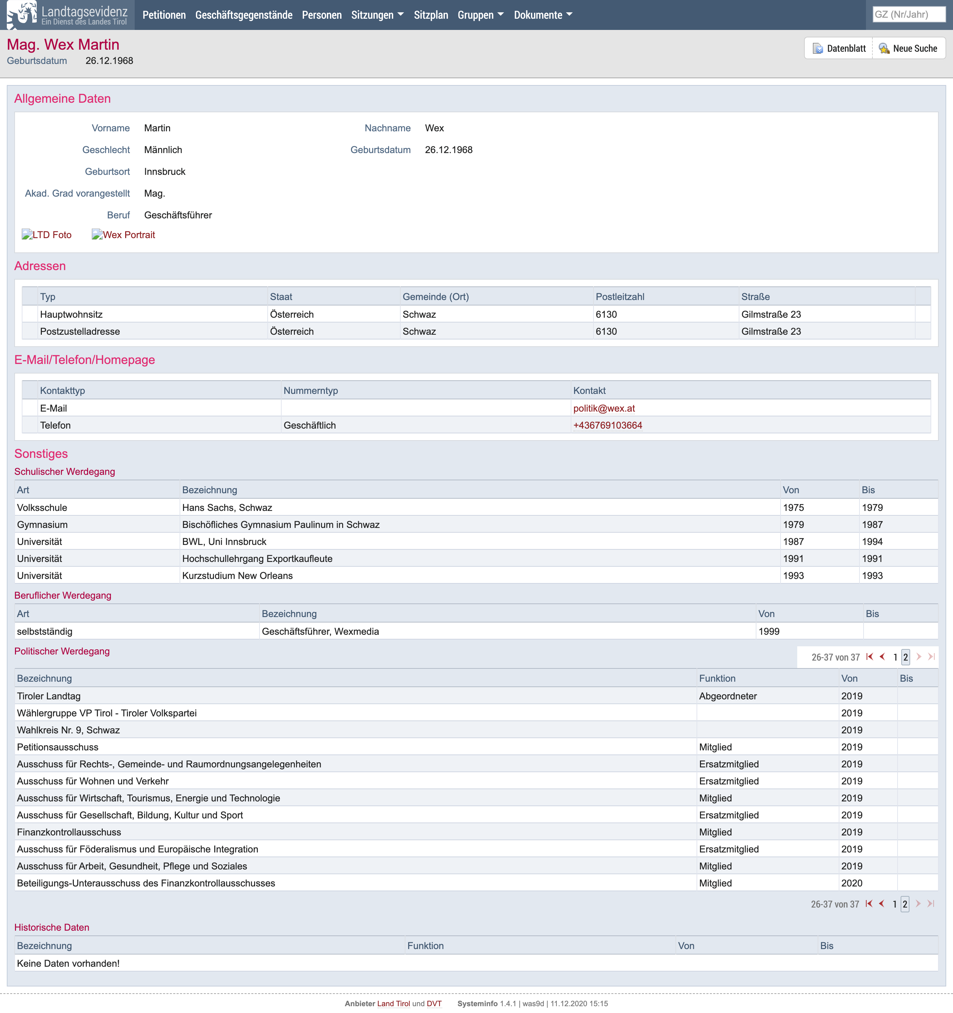Select page 1 in top pager
The image size is (953, 1013).
895,657
